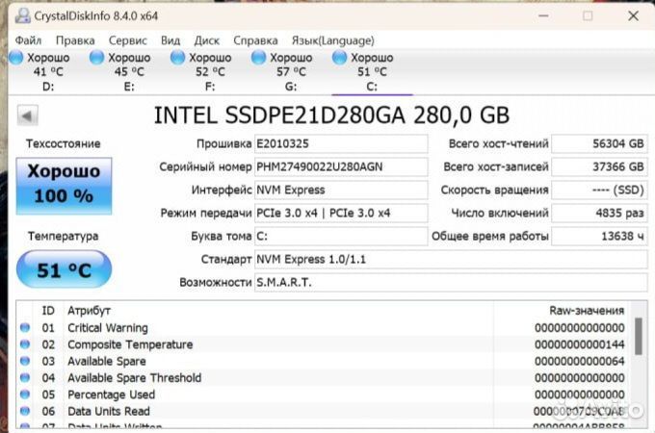This screenshot has height=433, width=655.
Task: Click power on count value 4835 раз
Action: tap(599, 214)
